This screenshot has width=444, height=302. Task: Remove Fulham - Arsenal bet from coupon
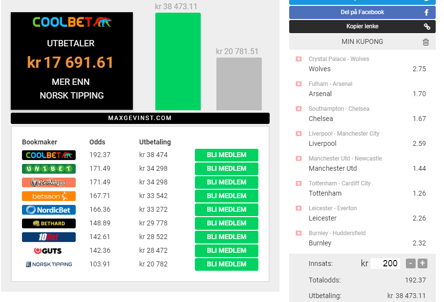pyautogui.click(x=298, y=84)
